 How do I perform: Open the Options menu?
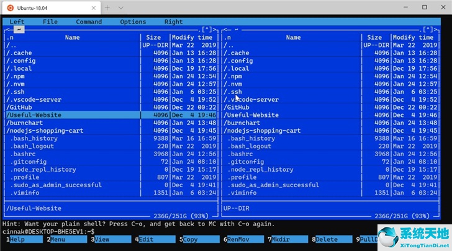pyautogui.click(x=133, y=22)
